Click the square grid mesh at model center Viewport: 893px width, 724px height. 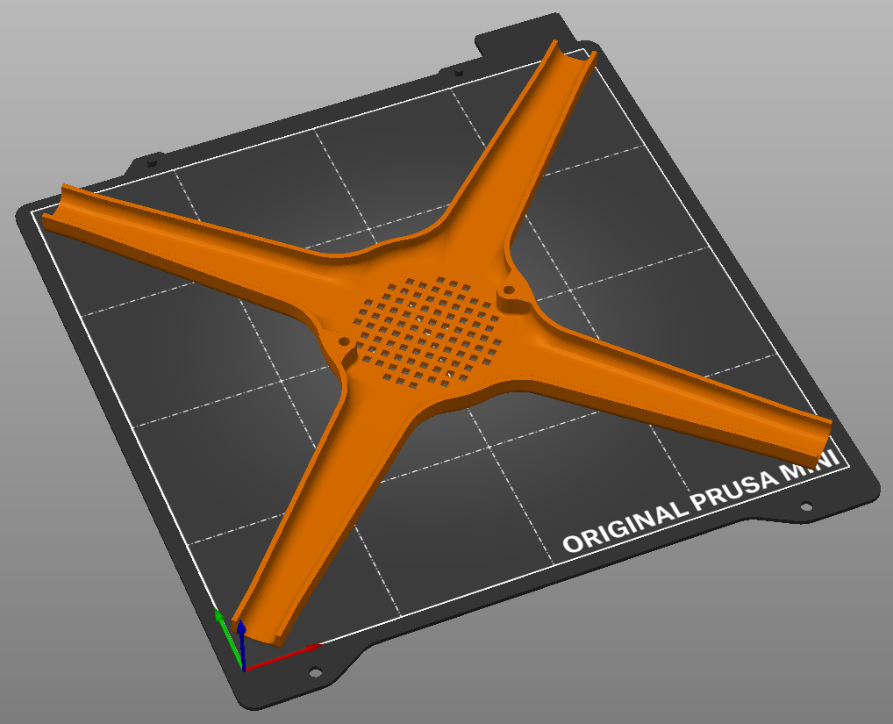[x=427, y=332]
